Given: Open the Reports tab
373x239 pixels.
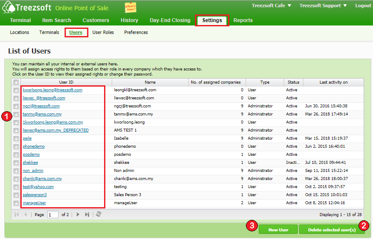Looking at the screenshot, I should tap(243, 20).
